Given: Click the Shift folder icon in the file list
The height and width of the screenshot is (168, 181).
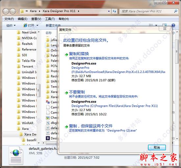Looking at the screenshot, I should click(48, 81).
